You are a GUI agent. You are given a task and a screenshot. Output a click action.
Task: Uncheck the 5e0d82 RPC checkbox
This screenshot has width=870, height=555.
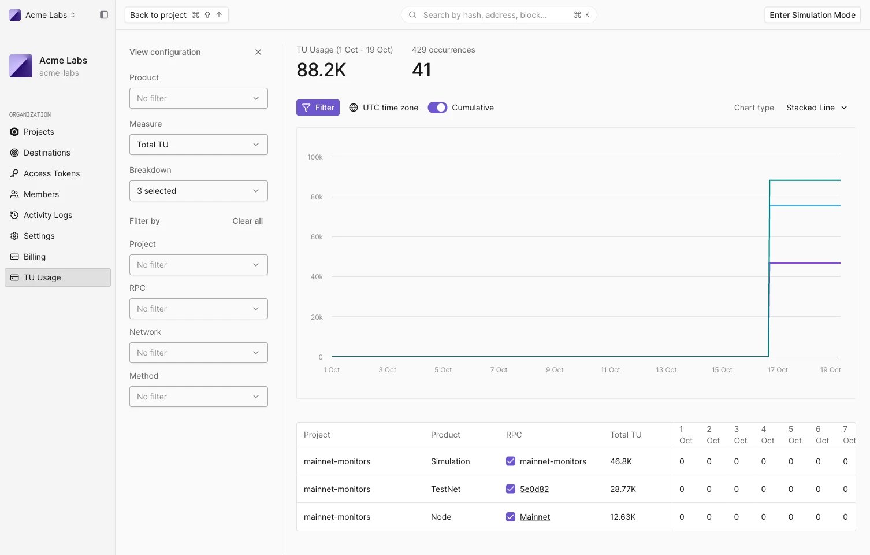(x=511, y=489)
